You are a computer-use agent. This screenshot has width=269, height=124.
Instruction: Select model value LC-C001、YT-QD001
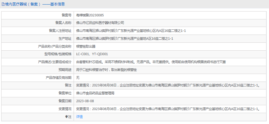[92, 54]
